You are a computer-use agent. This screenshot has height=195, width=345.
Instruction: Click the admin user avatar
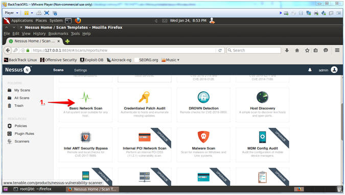point(334,70)
